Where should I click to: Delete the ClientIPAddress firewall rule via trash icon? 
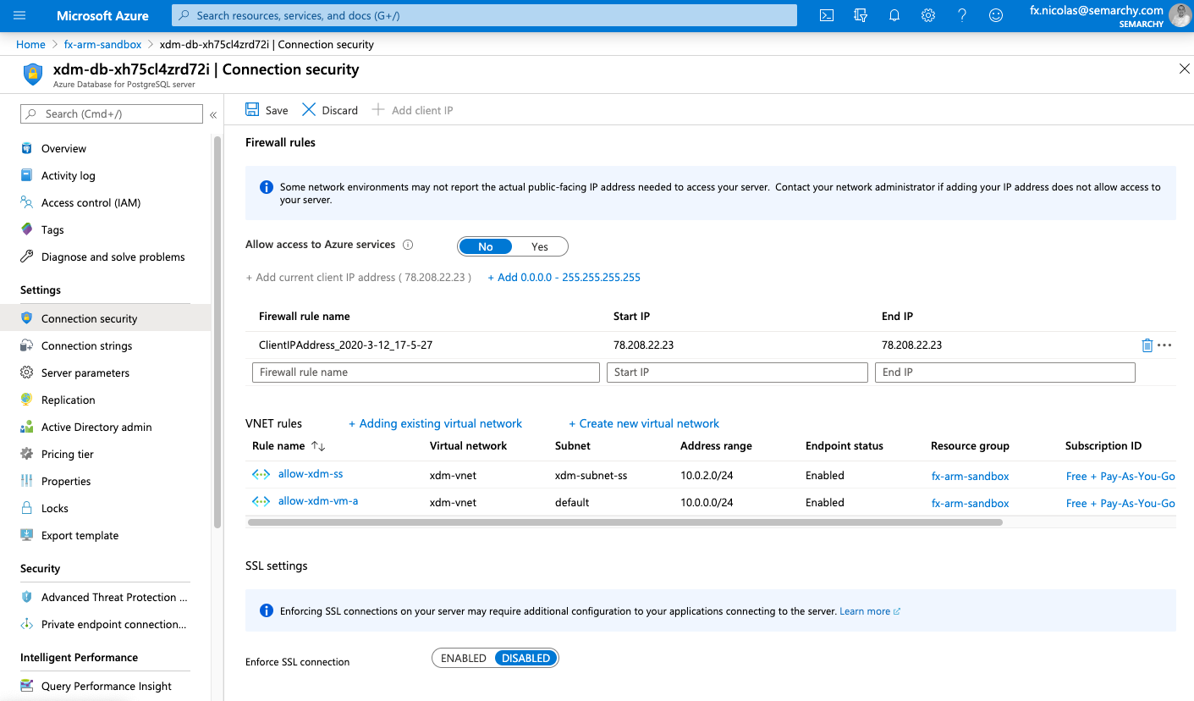(x=1147, y=345)
